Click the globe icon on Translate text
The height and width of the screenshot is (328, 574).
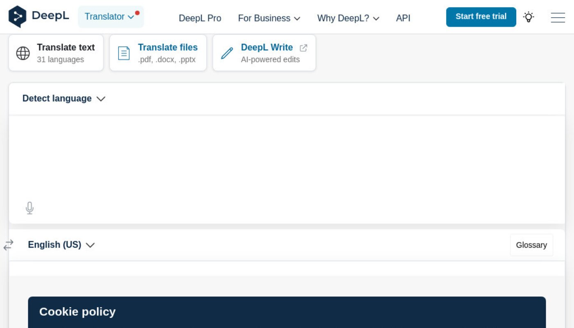point(23,53)
